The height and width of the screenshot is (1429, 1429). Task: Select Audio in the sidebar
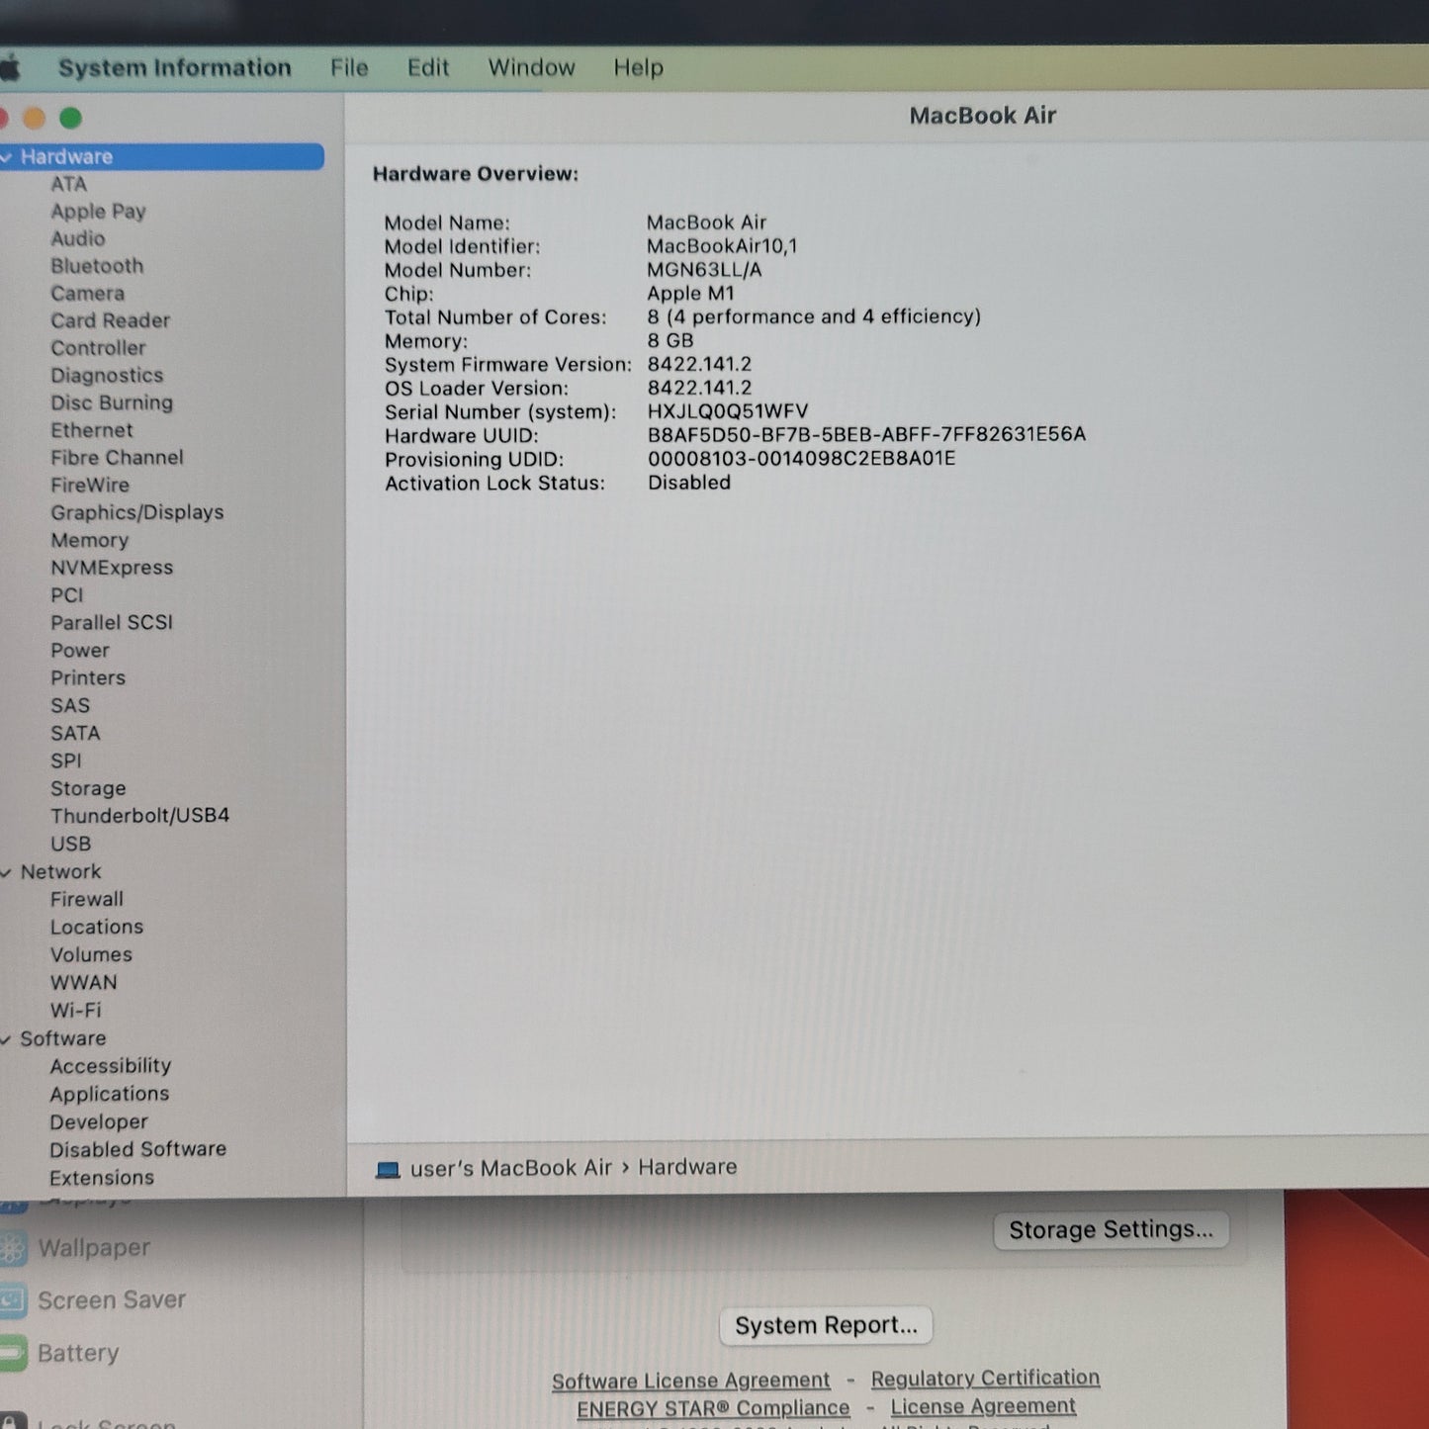coord(77,238)
